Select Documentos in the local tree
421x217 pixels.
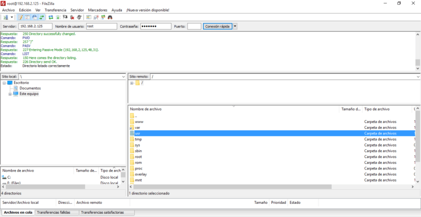click(x=30, y=89)
